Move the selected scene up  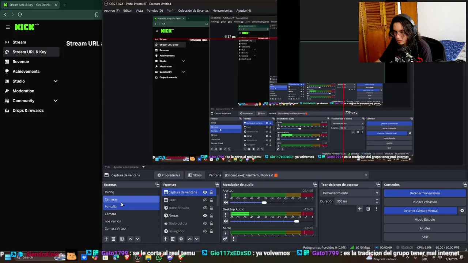click(x=130, y=239)
